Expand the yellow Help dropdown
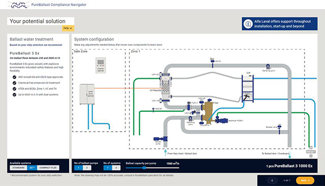The image size is (325, 186). pos(68,28)
